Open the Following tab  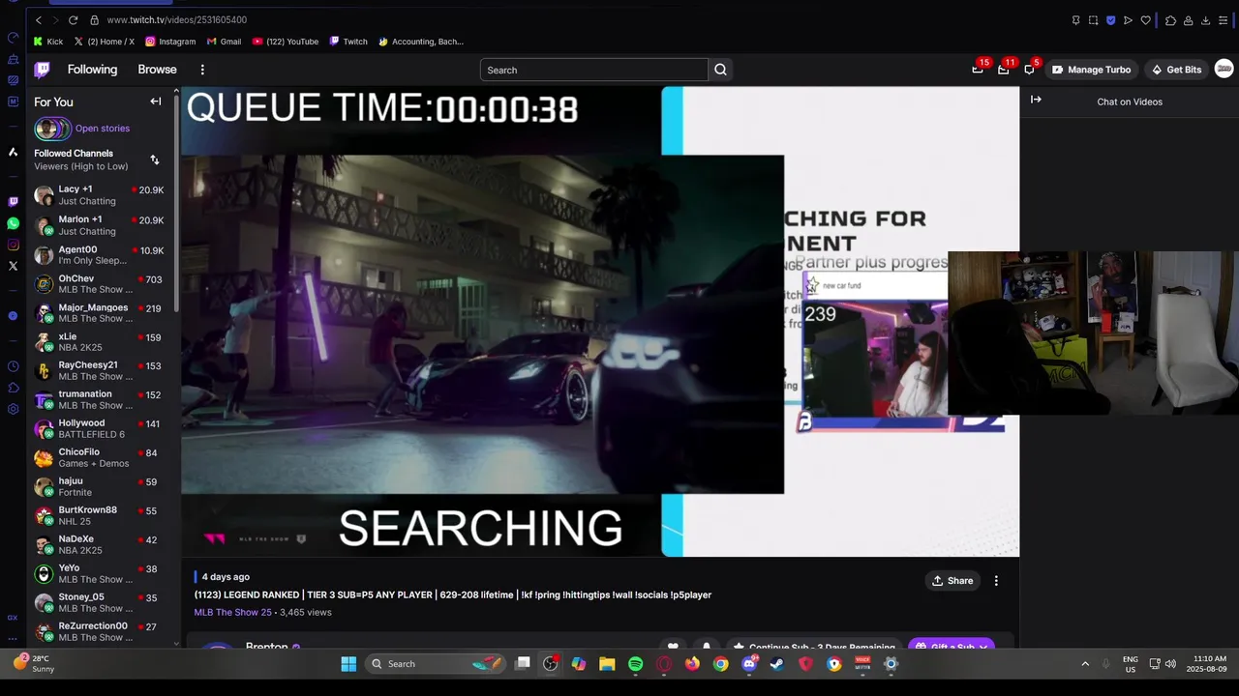pyautogui.click(x=92, y=70)
